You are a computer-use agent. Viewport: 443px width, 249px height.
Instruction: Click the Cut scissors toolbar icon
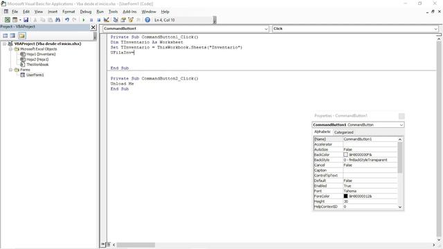(x=35, y=20)
